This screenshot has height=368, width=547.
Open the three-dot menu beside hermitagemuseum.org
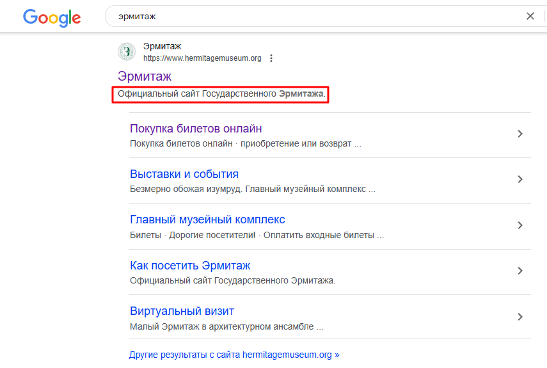pos(271,58)
